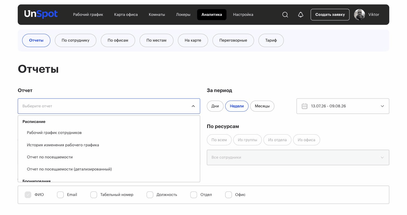Click the UnSpot logo

point(41,14)
